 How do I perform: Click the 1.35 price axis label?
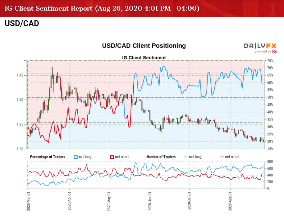[20, 124]
